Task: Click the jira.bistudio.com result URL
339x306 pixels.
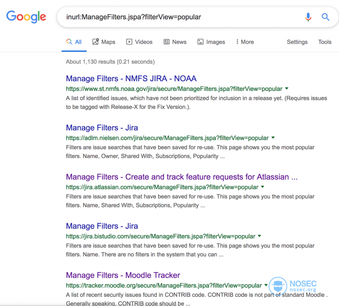Action: [160, 236]
